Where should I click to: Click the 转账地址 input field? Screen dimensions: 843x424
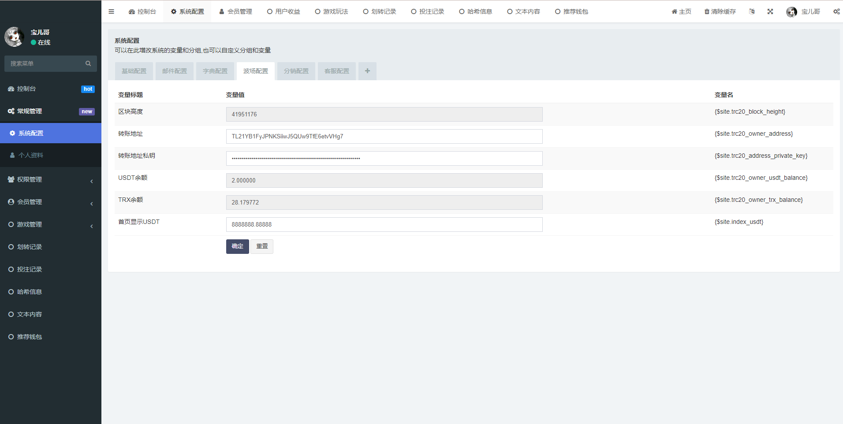click(384, 136)
